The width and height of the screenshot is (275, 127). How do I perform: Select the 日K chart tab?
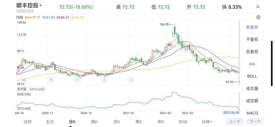[72, 122]
